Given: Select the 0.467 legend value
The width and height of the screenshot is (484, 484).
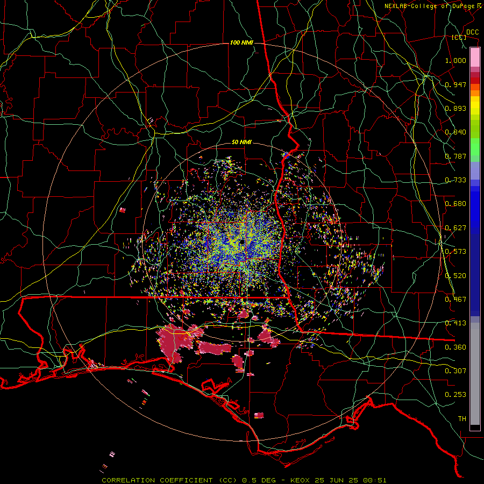Looking at the screenshot, I should tap(455, 300).
